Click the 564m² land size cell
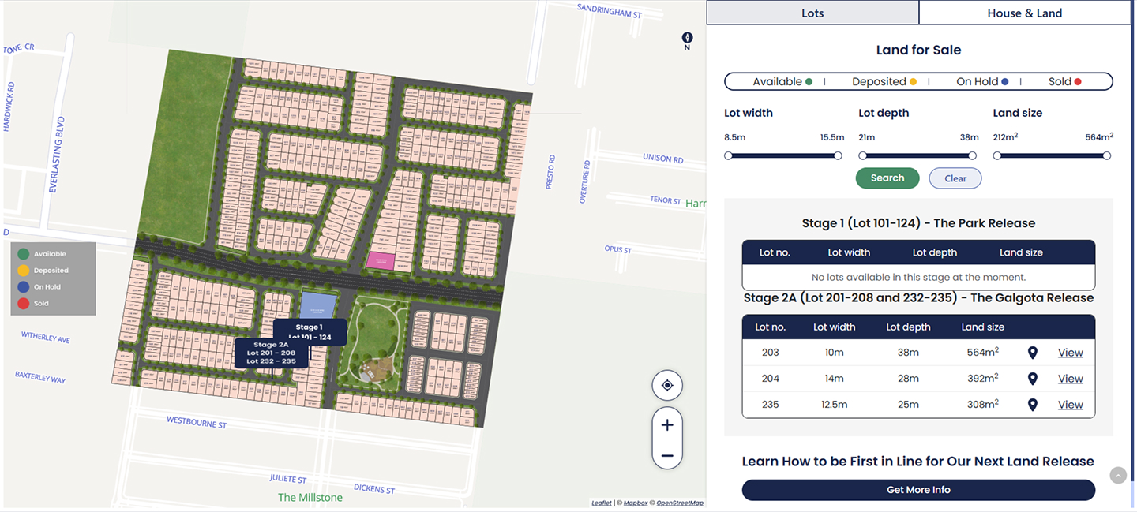This screenshot has height=512, width=1137. pyautogui.click(x=982, y=353)
